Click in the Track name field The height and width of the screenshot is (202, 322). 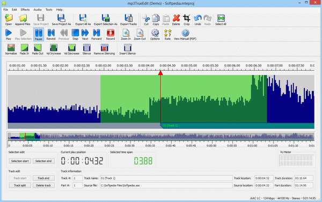166,178
